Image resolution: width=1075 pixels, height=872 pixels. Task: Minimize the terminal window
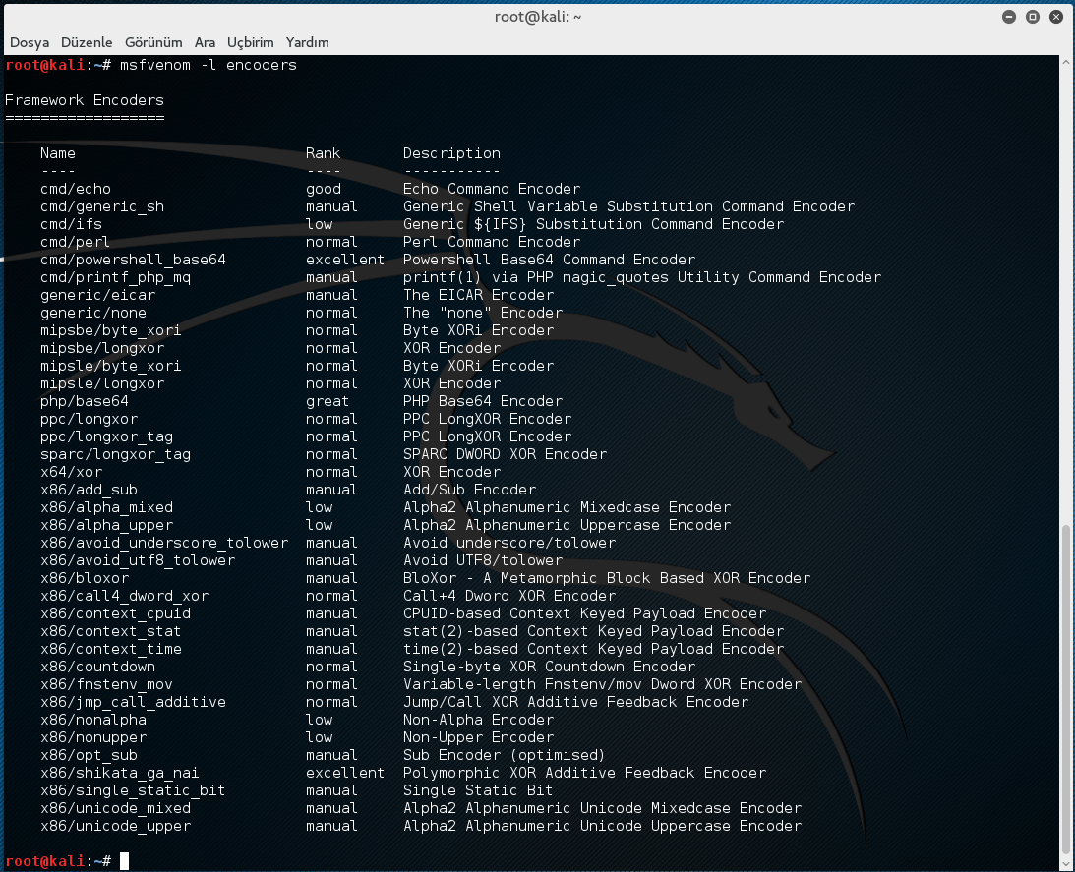(x=1009, y=17)
